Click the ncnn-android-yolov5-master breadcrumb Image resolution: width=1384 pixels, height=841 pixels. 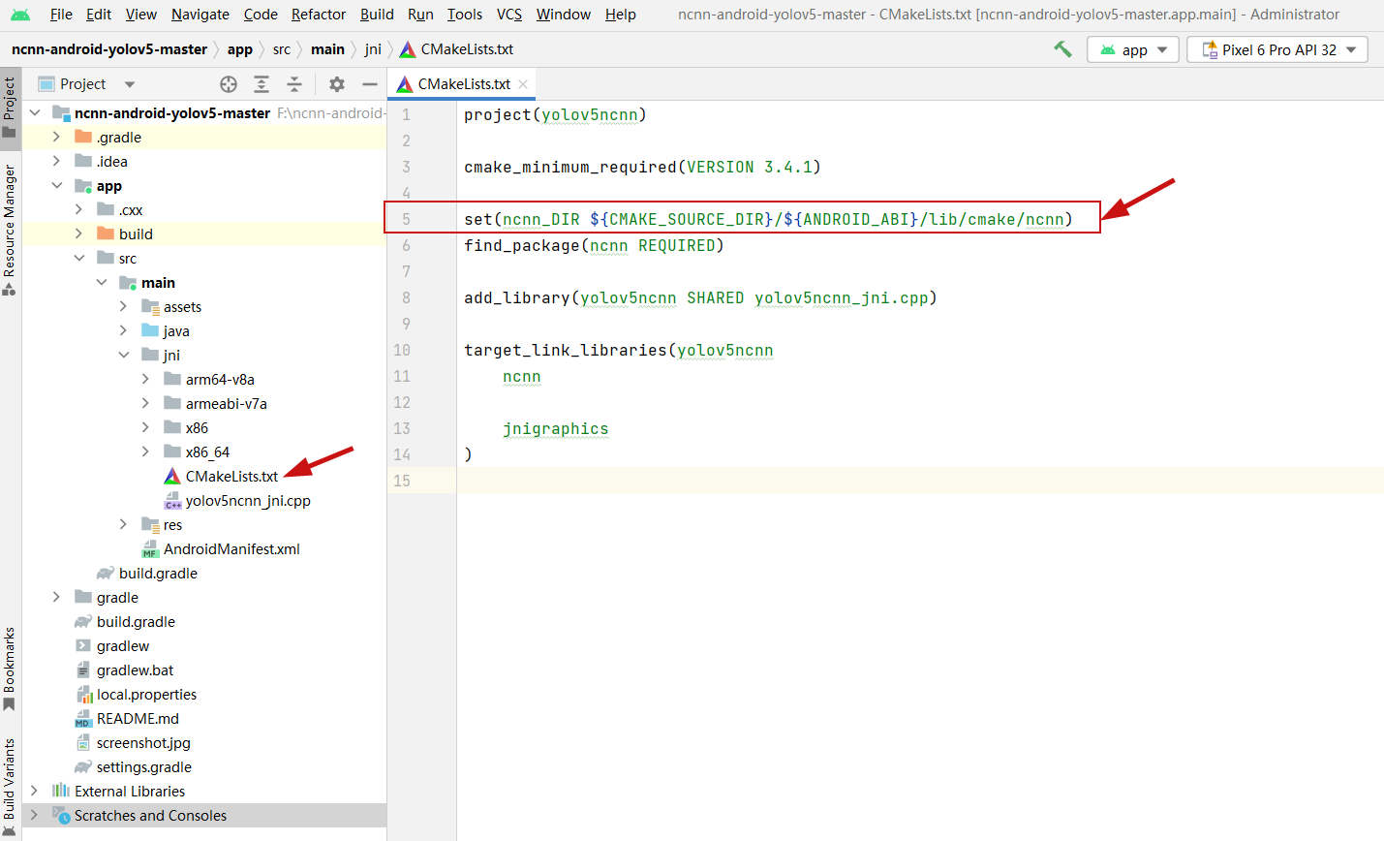click(x=109, y=49)
